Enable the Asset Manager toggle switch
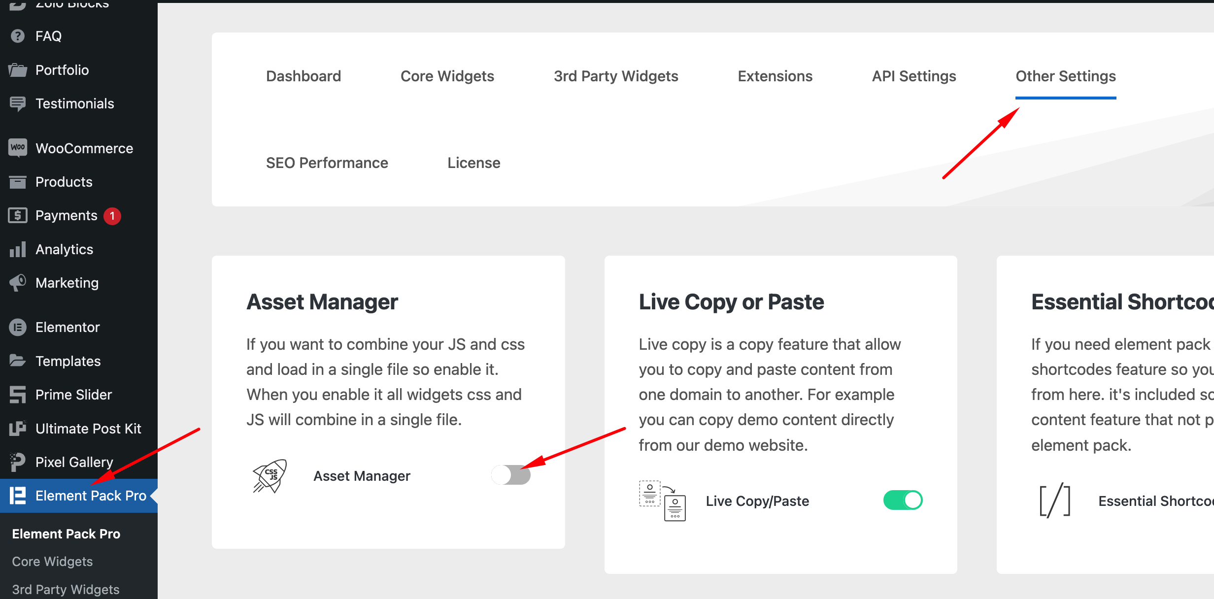Image resolution: width=1214 pixels, height=599 pixels. pos(511,475)
